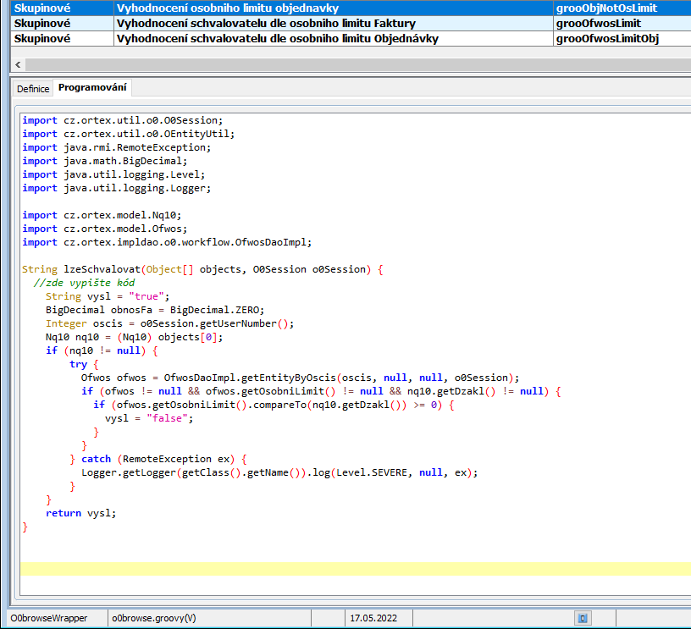The image size is (691, 629).
Task: Click the yellow highlighted line in the editor
Action: coord(354,568)
